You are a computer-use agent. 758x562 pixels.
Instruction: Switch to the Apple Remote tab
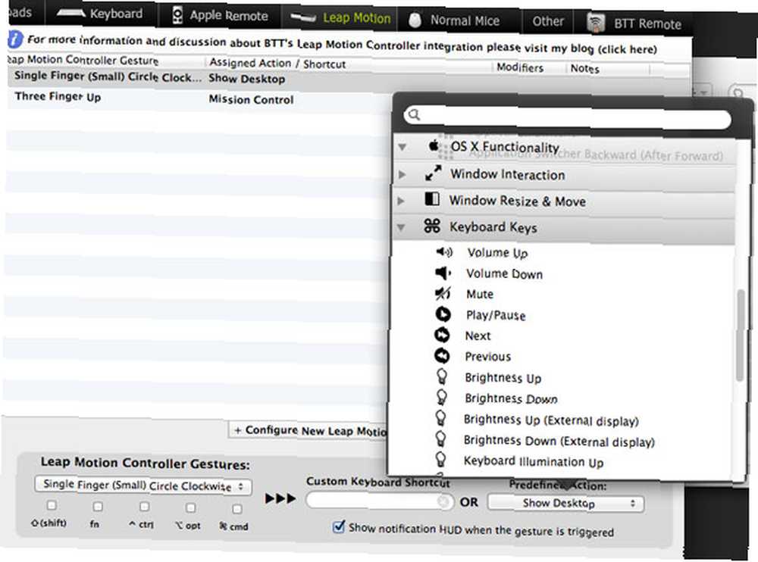coord(221,15)
